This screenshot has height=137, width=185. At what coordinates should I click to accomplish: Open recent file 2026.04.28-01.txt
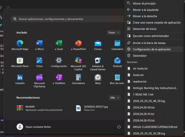pyautogui.click(x=154, y=114)
